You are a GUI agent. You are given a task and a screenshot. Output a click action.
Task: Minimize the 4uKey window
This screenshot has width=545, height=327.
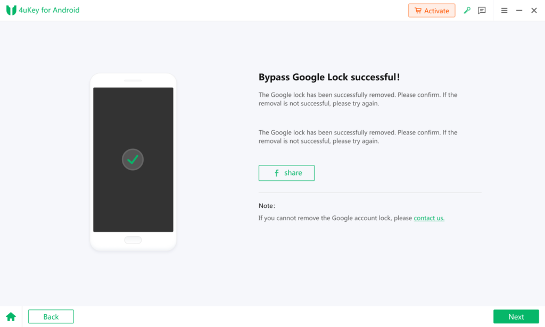pyautogui.click(x=519, y=11)
